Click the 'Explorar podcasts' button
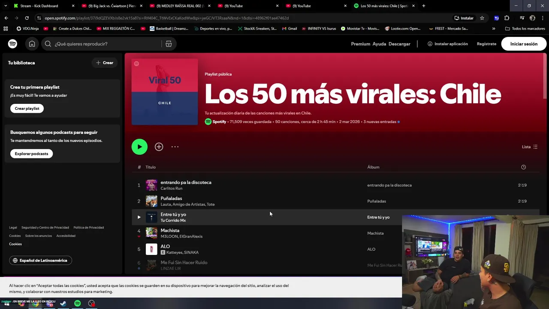 (x=31, y=154)
